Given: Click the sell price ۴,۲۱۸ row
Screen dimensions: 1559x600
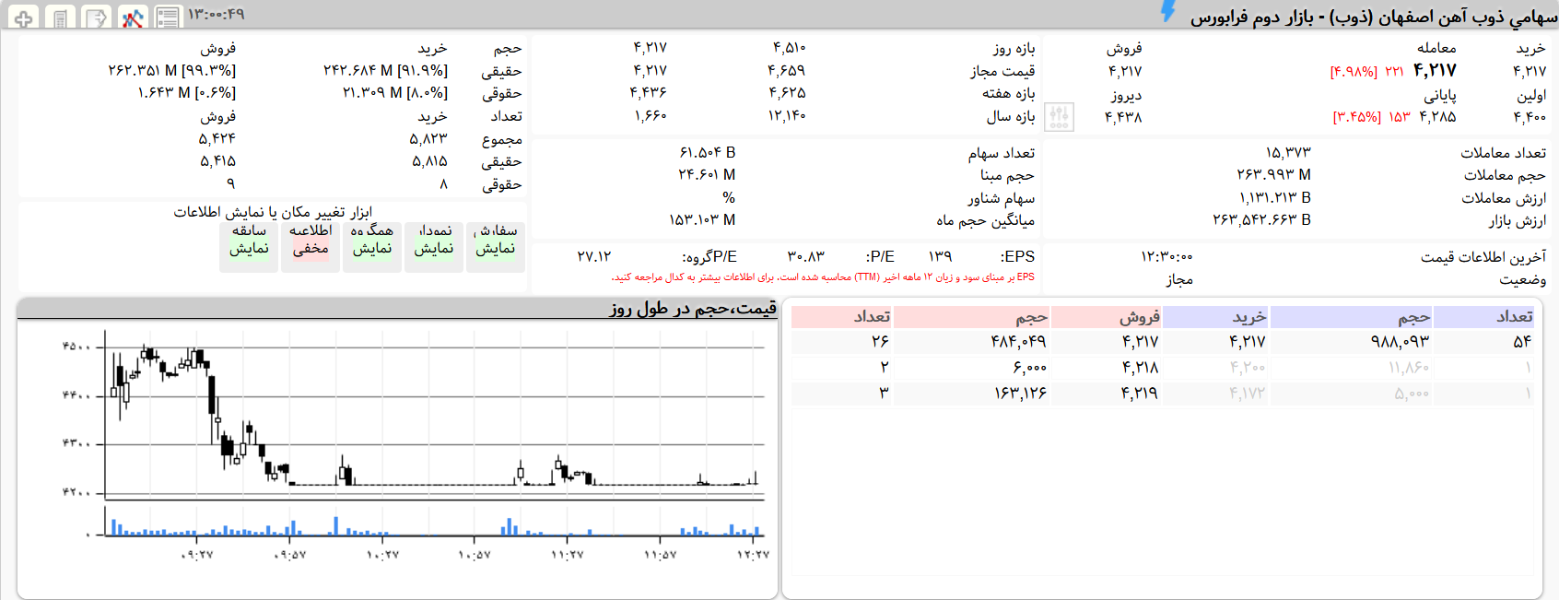Looking at the screenshot, I should click(x=1140, y=368).
